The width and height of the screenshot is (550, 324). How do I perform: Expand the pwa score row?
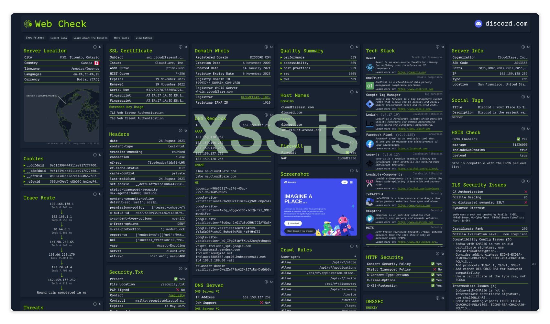point(318,79)
